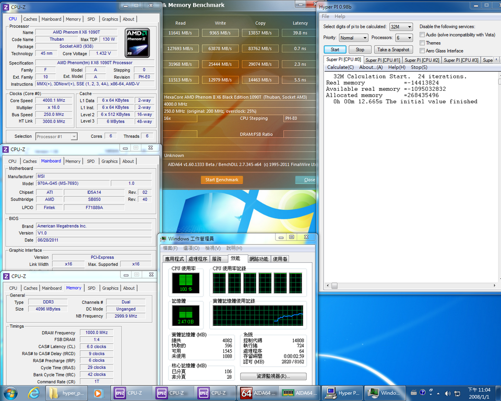This screenshot has height=401, width=501.
Task: Open the Caches tab in the top CPU-Z window
Action: [30, 19]
